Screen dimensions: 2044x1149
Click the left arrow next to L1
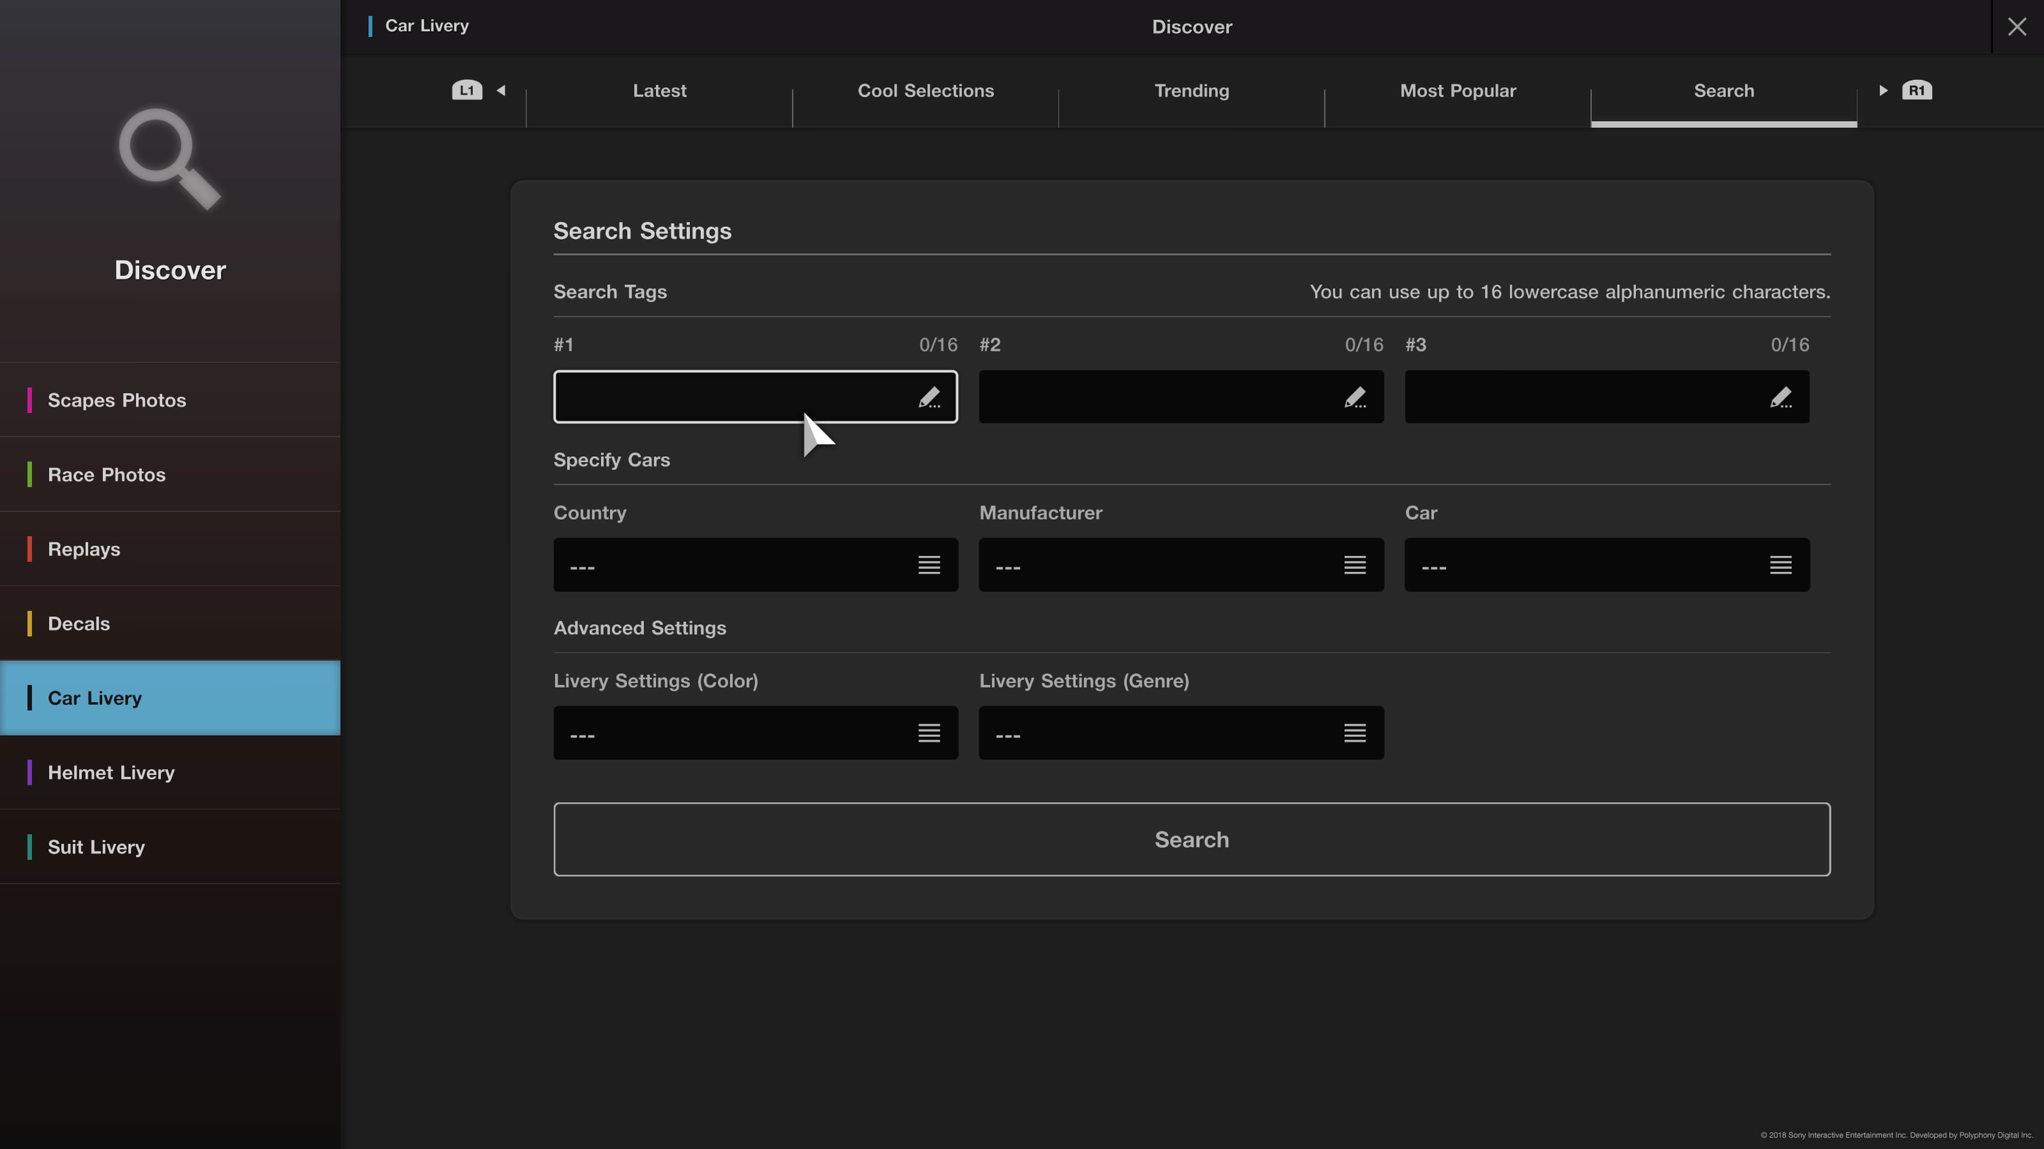(x=501, y=90)
